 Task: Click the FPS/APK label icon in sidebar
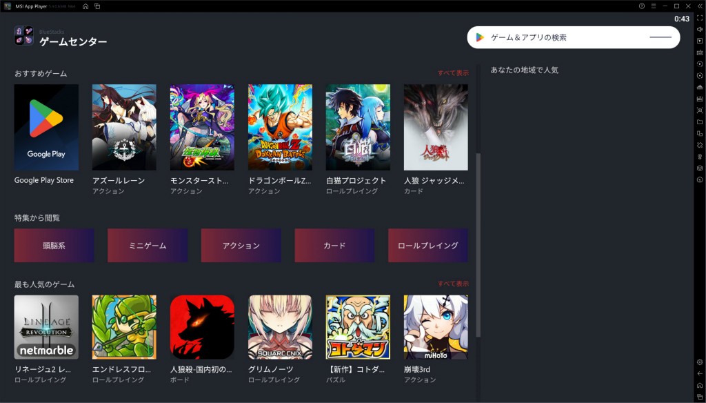[700, 99]
